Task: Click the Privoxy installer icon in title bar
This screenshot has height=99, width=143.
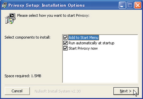Action: click(x=4, y=5)
